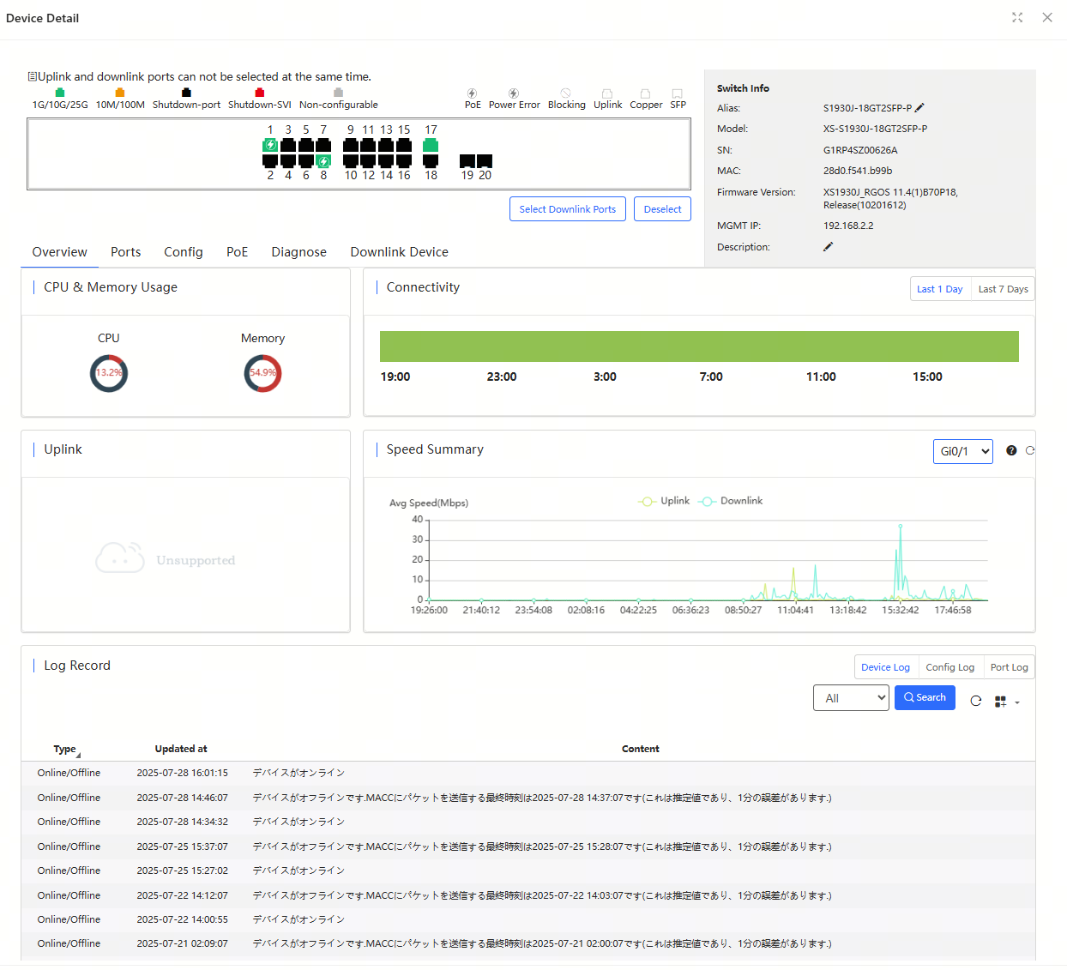Screen dimensions: 1067x970
Task: Open the Gi0/1 port dropdown
Action: [962, 451]
